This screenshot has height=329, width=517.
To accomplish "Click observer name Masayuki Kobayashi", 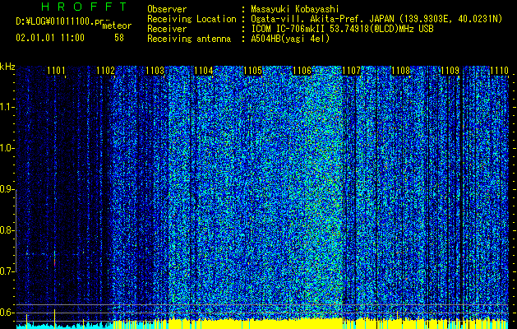I will click(x=295, y=9).
